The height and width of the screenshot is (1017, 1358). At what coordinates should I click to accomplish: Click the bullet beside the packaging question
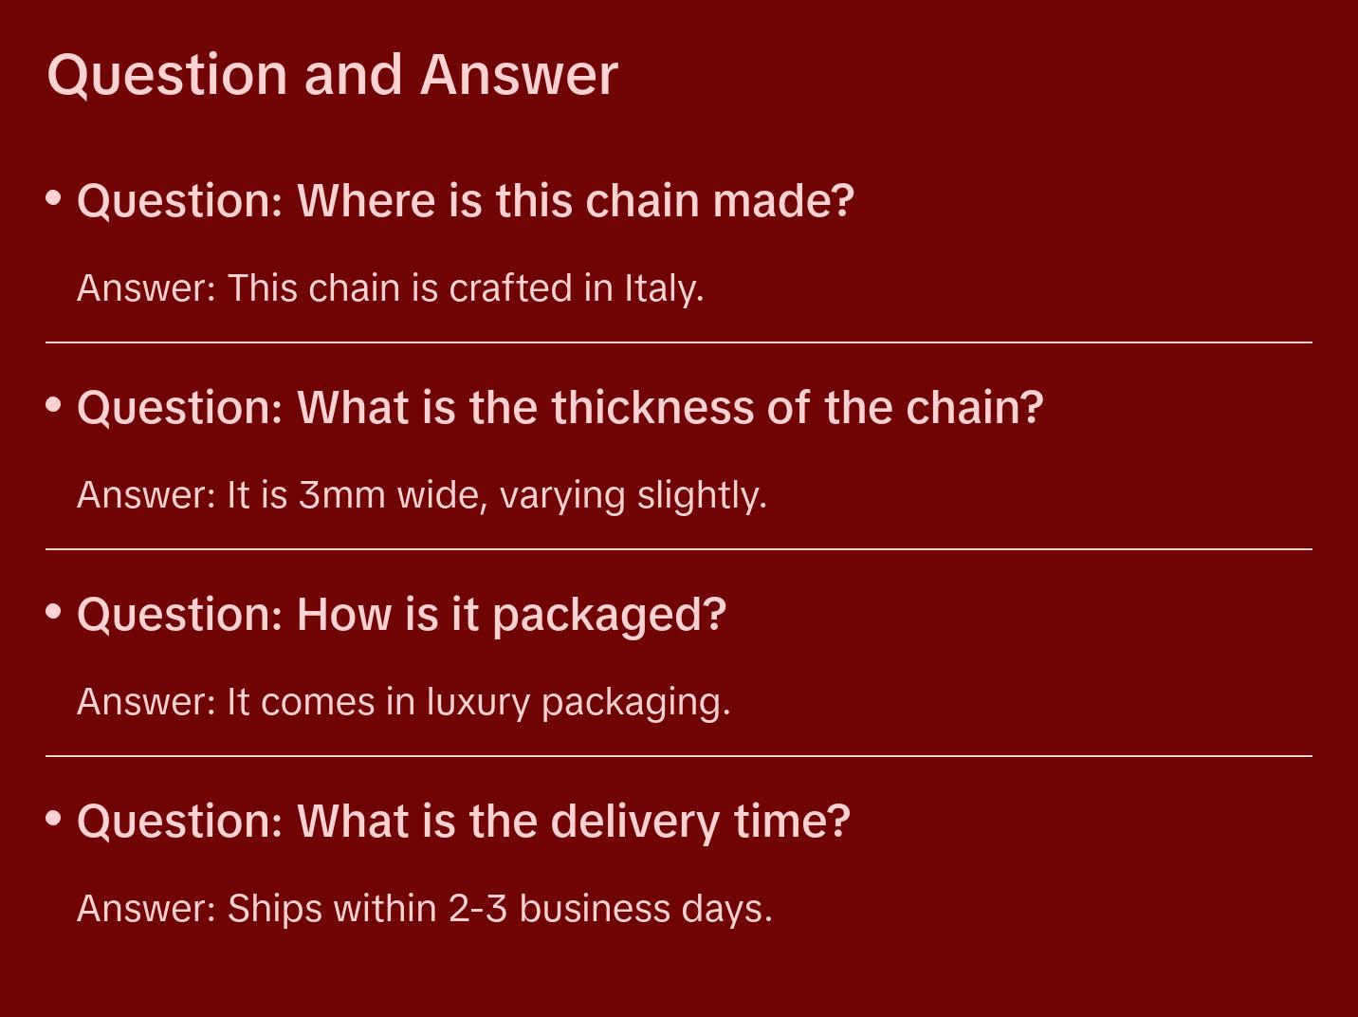(54, 612)
